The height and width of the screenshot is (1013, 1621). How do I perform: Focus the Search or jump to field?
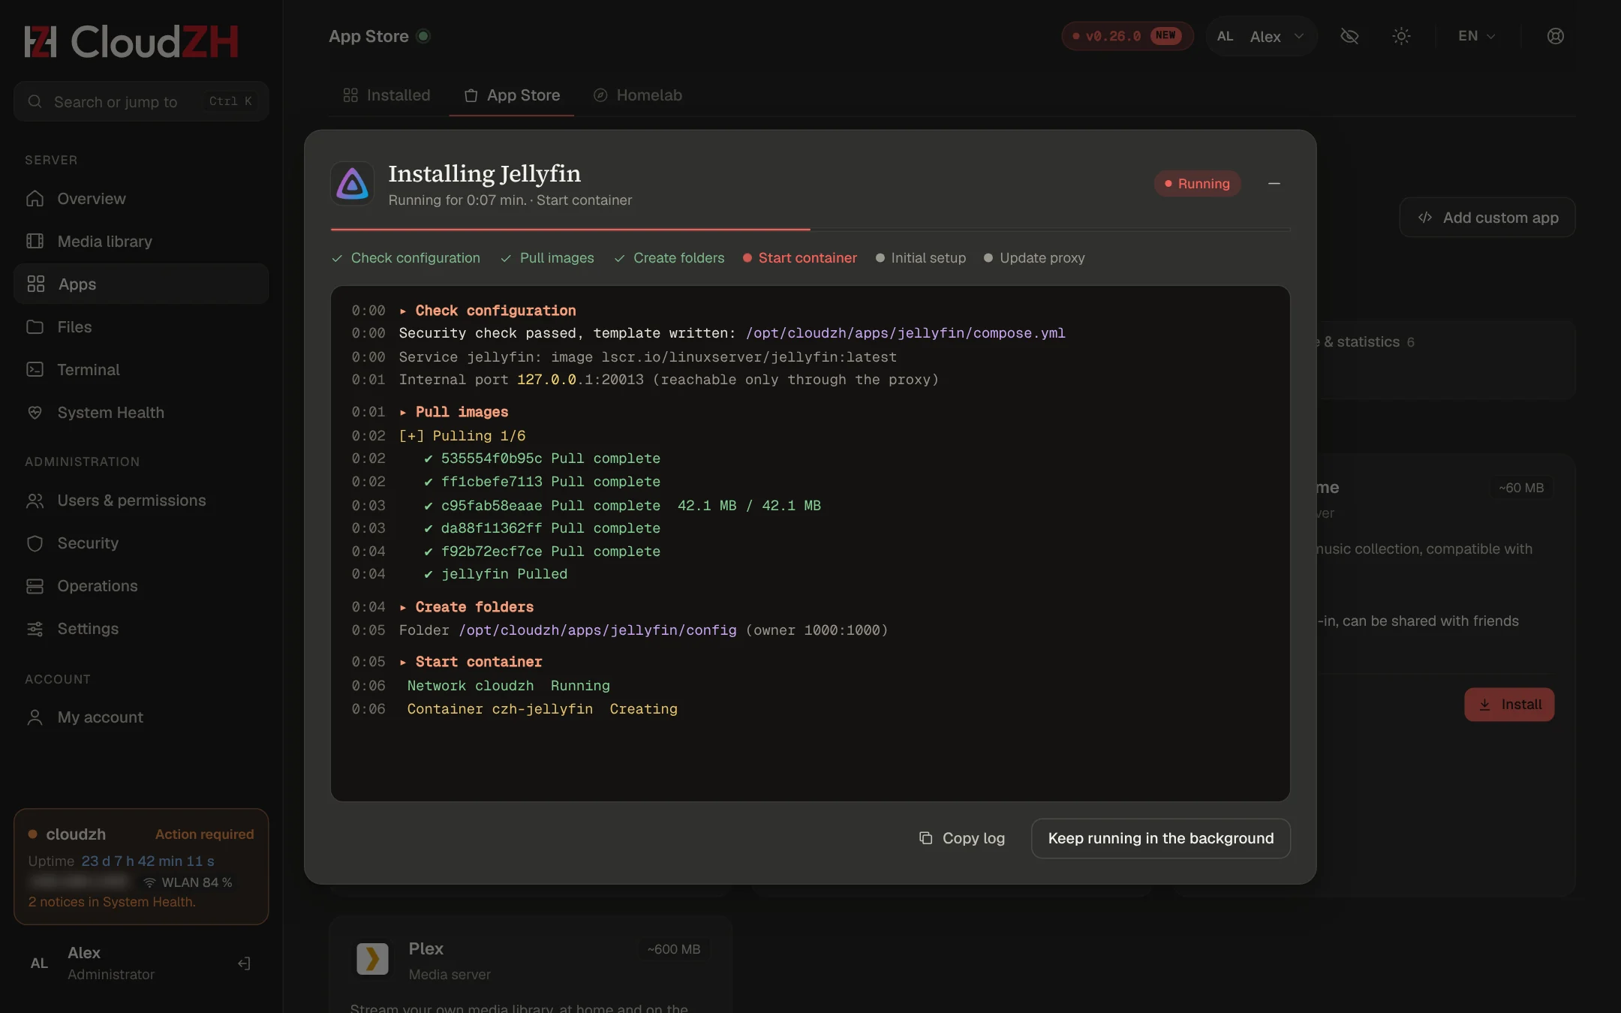(x=141, y=101)
